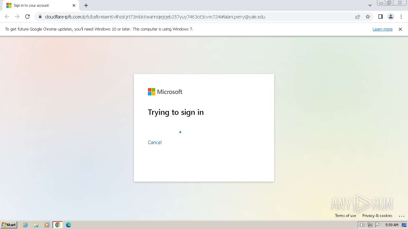Launch Microsoft Edge from the taskbar
Image resolution: width=408 pixels, height=229 pixels.
click(x=69, y=225)
